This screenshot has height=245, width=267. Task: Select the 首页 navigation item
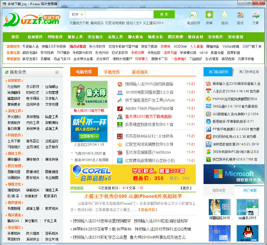15,37
